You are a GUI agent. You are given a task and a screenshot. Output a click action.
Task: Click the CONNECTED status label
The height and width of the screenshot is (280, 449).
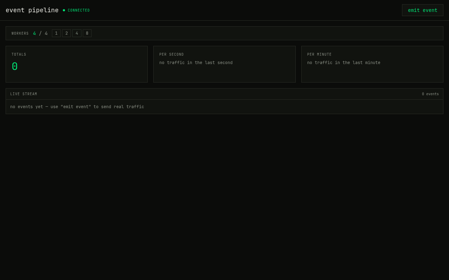click(x=79, y=10)
